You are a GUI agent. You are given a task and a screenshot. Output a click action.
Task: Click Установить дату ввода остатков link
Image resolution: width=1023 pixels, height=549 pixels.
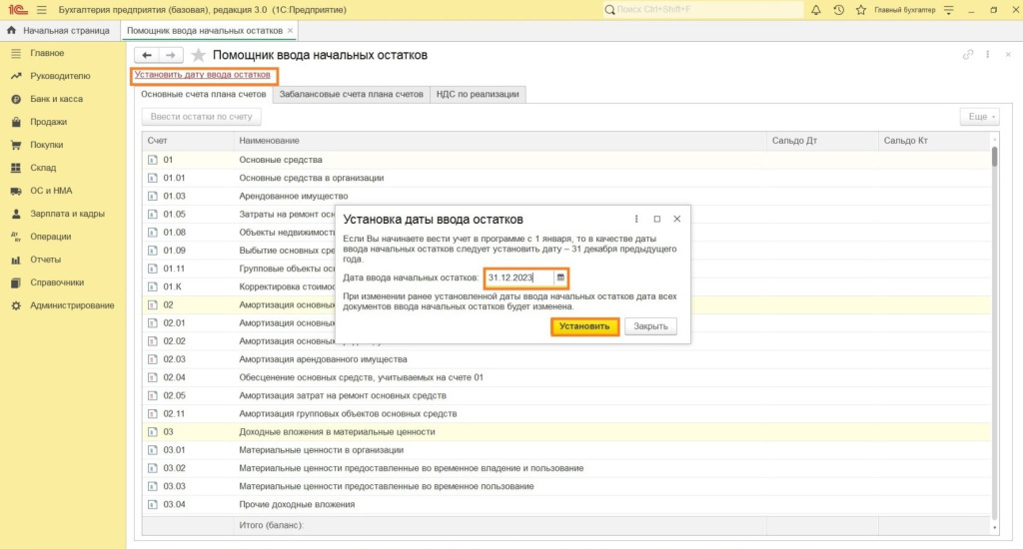[x=203, y=75]
